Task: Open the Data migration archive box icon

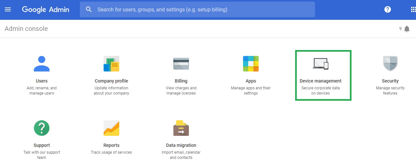Action: [x=181, y=128]
